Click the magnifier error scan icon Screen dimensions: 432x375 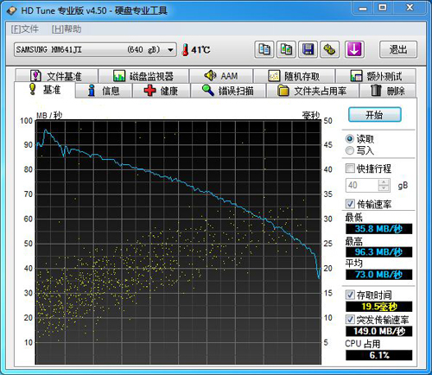(x=208, y=91)
